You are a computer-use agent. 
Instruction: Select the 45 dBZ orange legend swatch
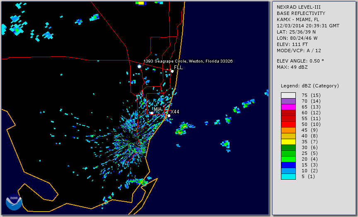tap(288, 130)
